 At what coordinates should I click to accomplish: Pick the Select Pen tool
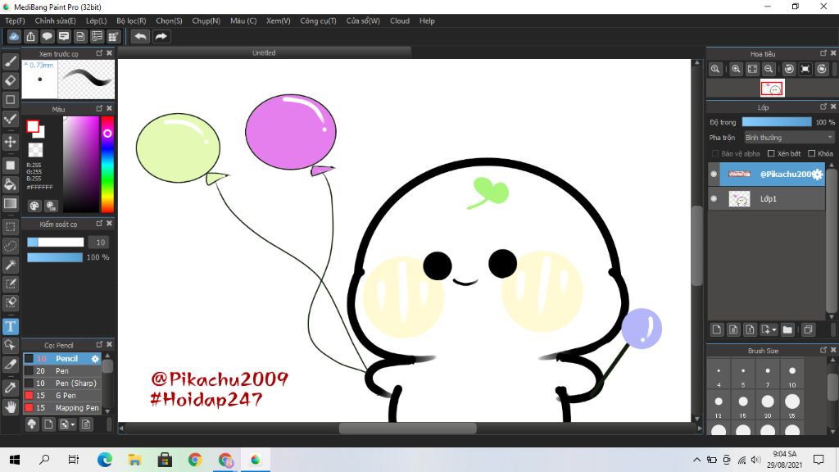pos(10,284)
